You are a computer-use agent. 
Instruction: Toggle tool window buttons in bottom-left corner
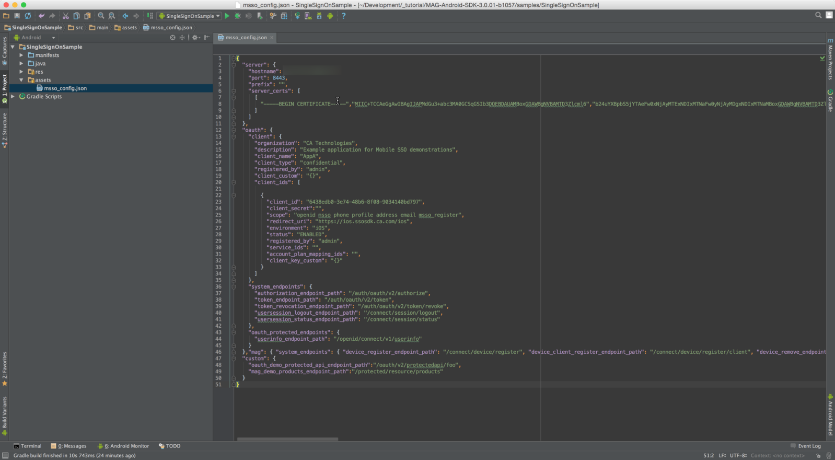click(5, 456)
